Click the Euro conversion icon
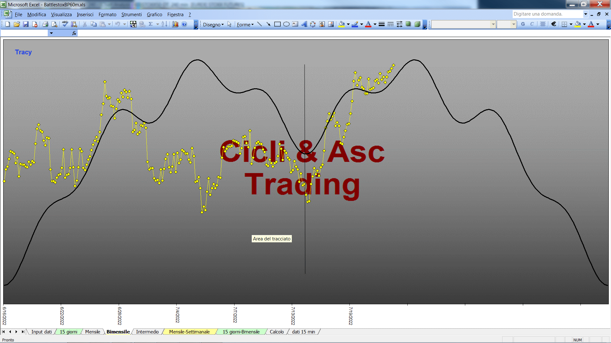Screen dimensions: 611x343 133,24
